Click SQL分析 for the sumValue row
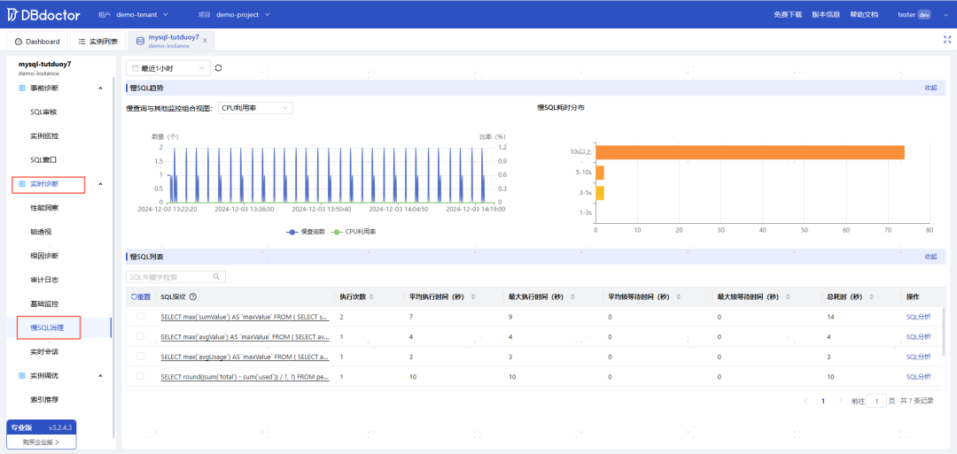Image resolution: width=957 pixels, height=454 pixels. tap(919, 317)
